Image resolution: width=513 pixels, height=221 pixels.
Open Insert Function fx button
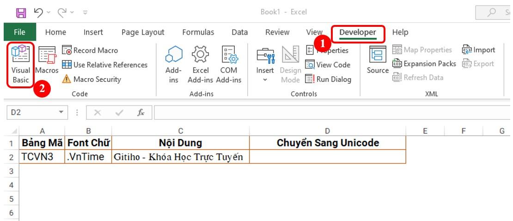(140, 113)
